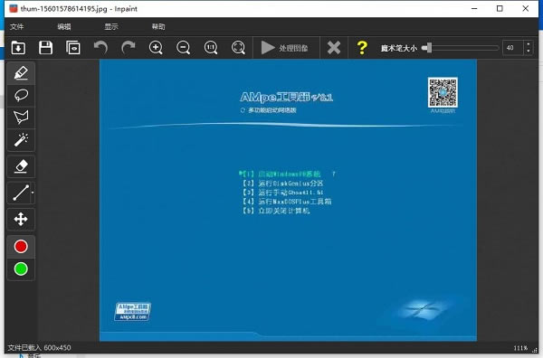
Task: Click the Save floppy disk icon
Action: coord(46,47)
